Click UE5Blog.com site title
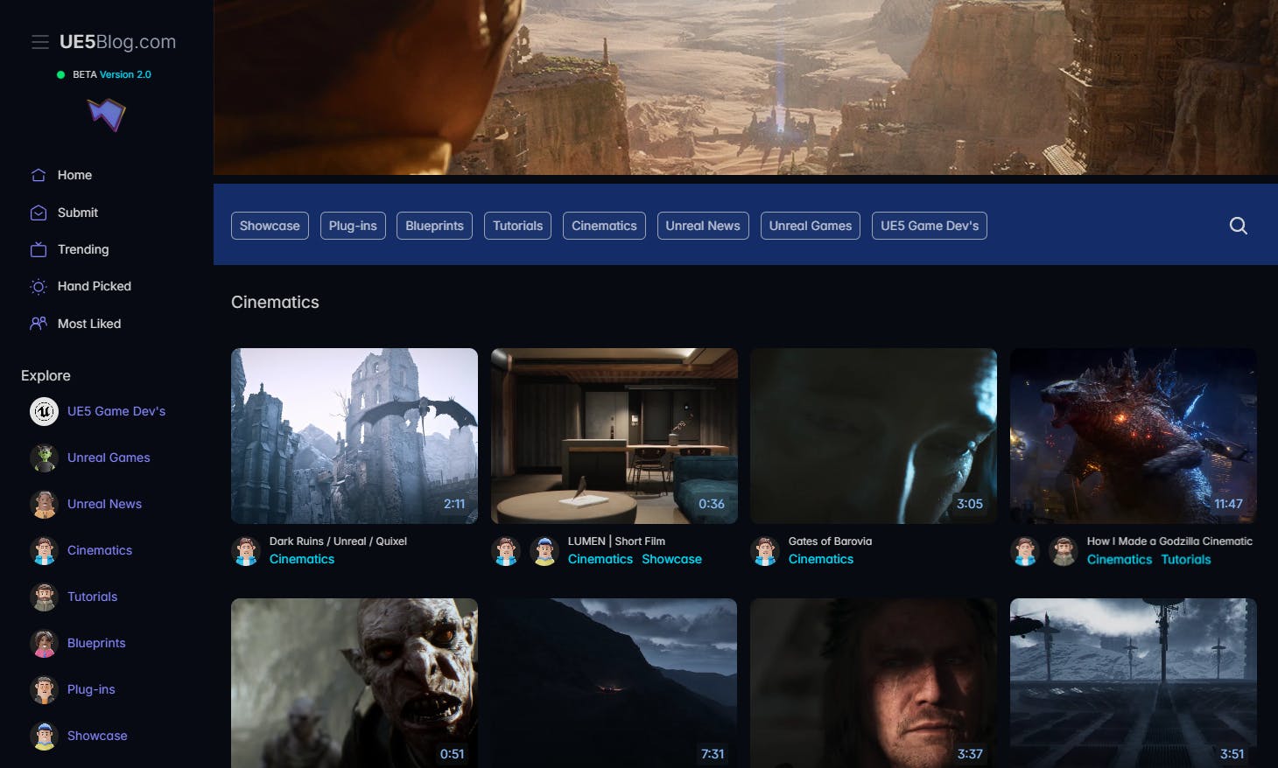 pyautogui.click(x=117, y=42)
